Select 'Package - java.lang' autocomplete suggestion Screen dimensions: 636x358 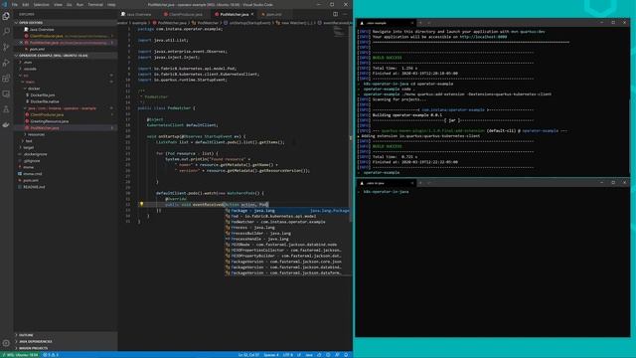pos(287,211)
